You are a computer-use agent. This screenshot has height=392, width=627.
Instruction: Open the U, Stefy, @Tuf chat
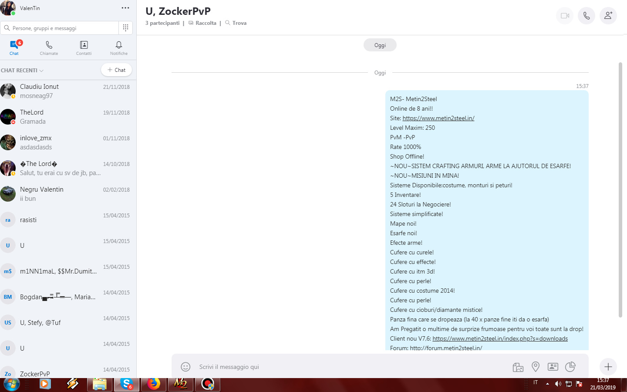[68, 322]
